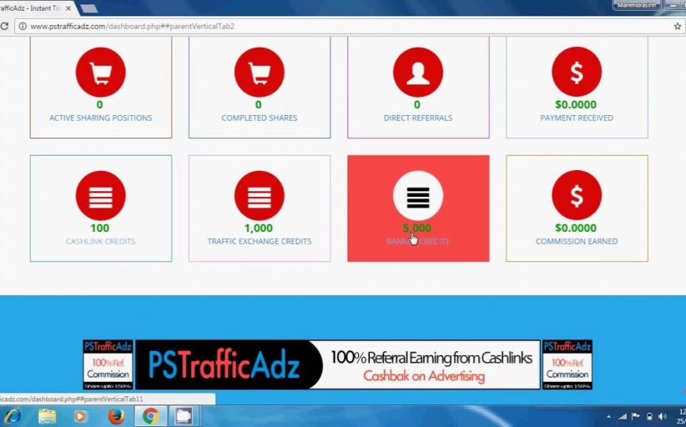
Task: Open the TRAFFIC EXCHANGE CREDITS link
Action: [259, 242]
